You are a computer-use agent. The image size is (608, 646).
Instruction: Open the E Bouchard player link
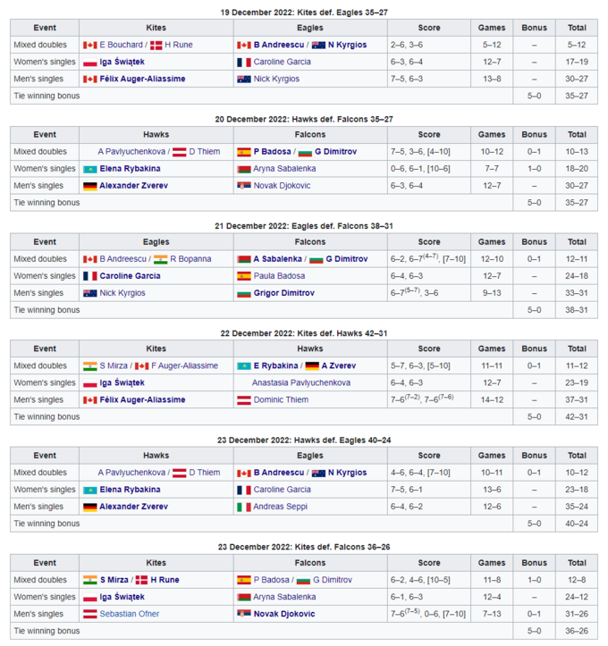tap(119, 45)
